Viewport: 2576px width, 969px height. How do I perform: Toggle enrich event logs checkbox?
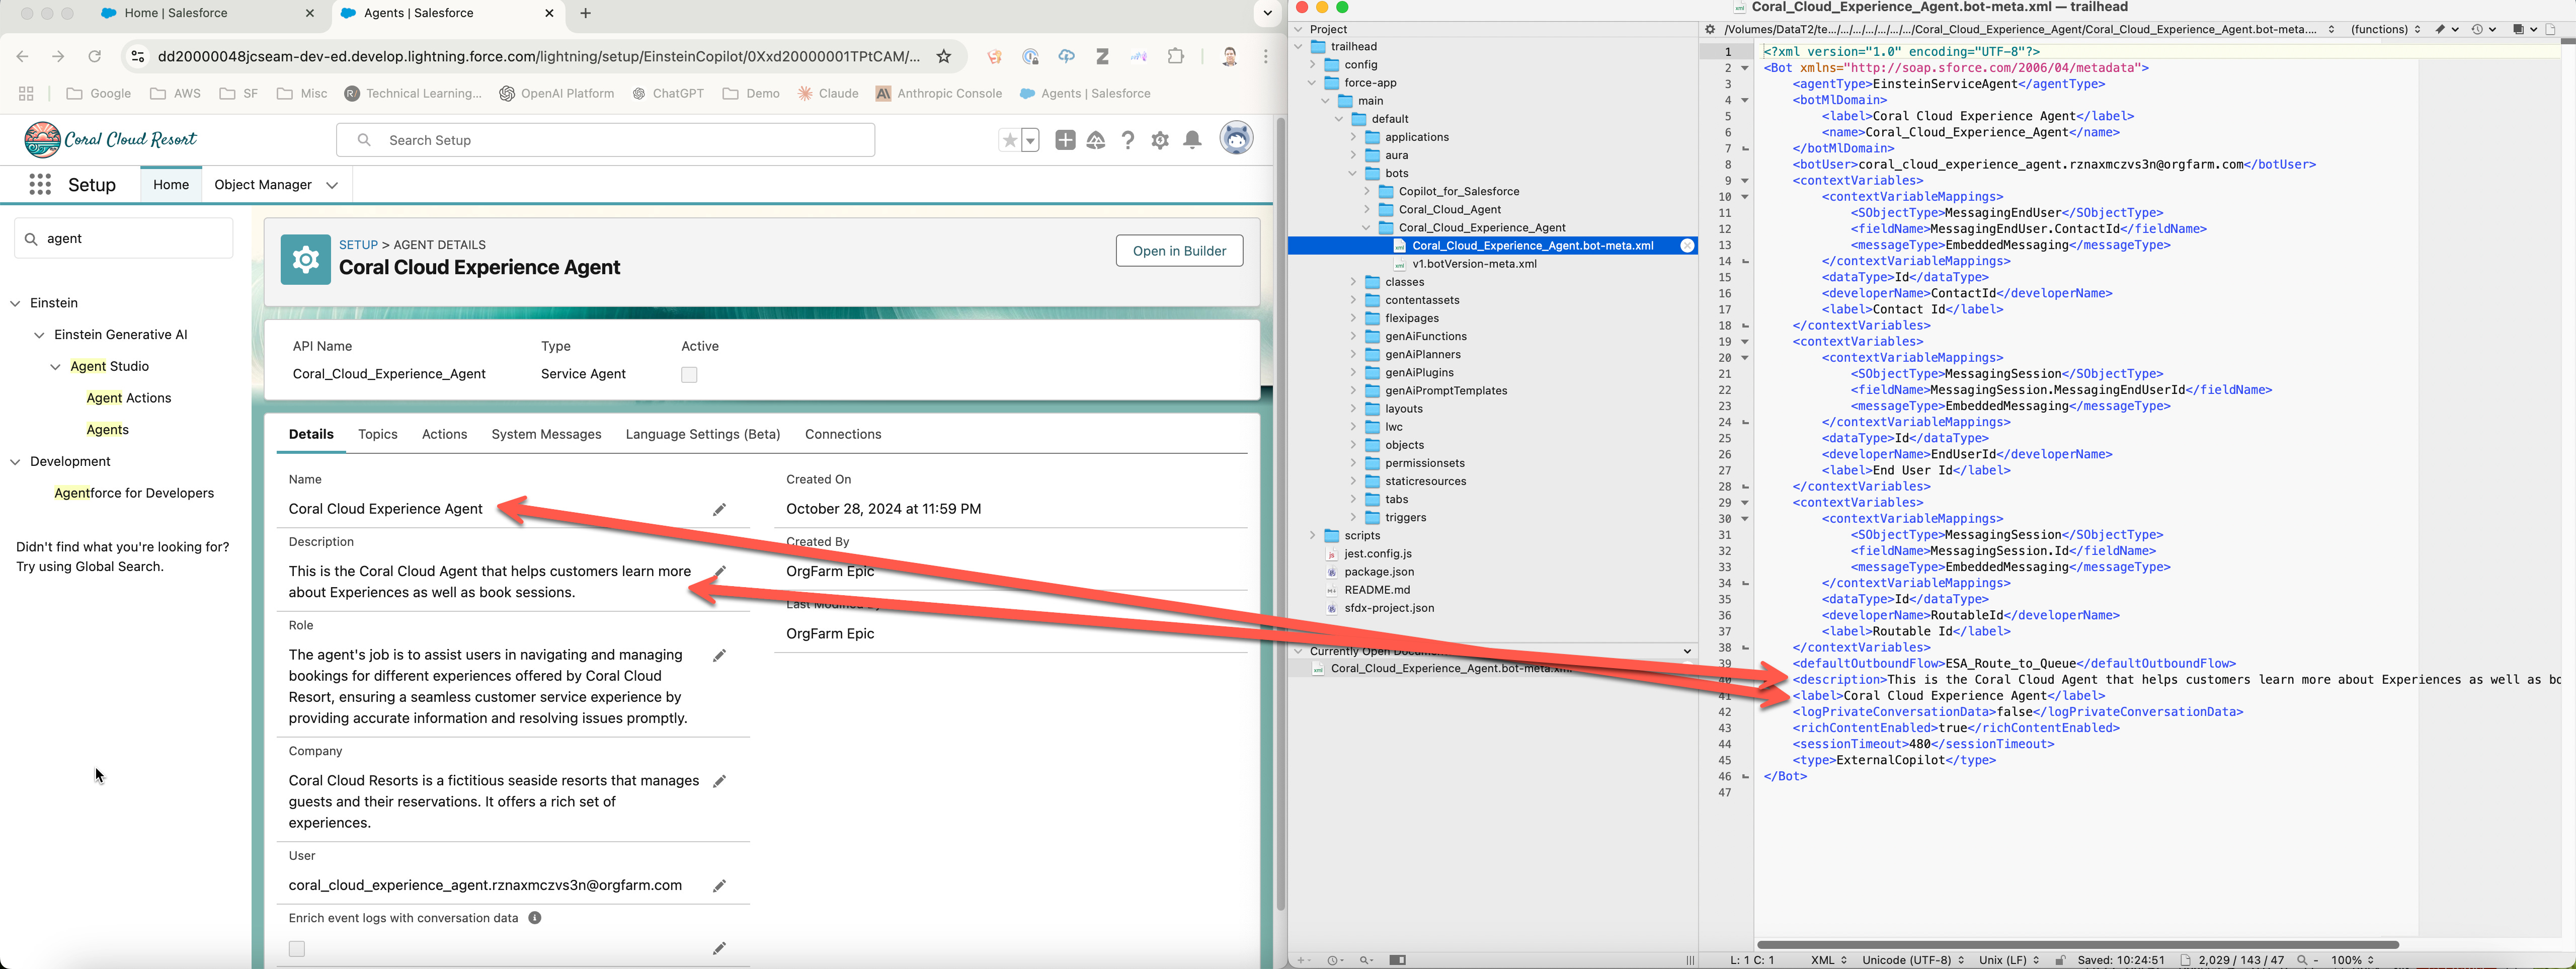[297, 948]
